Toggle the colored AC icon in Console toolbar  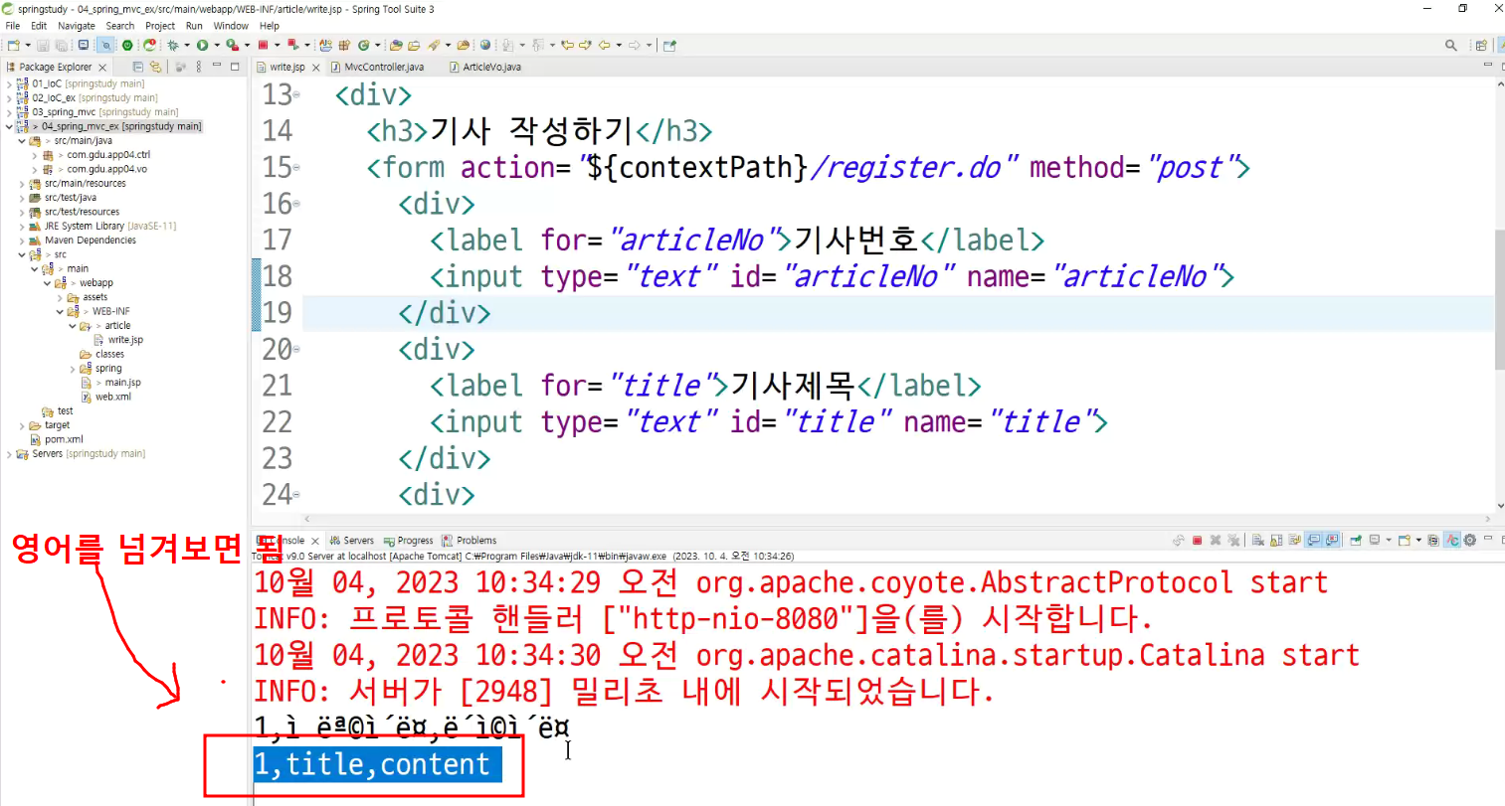(1452, 541)
